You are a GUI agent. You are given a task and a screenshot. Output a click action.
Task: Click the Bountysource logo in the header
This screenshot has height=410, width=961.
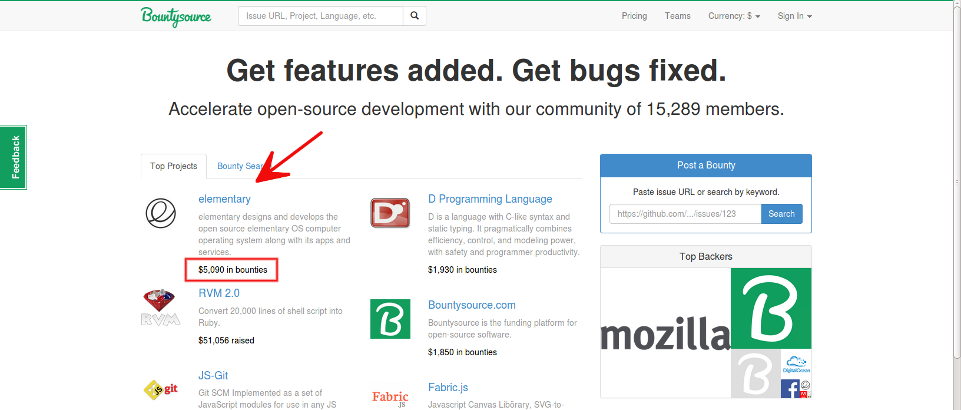(175, 16)
